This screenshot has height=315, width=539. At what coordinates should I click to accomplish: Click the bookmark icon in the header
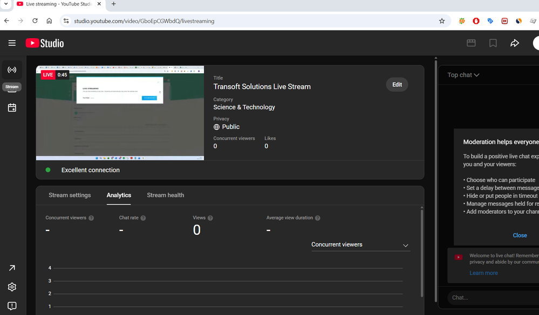click(x=493, y=43)
